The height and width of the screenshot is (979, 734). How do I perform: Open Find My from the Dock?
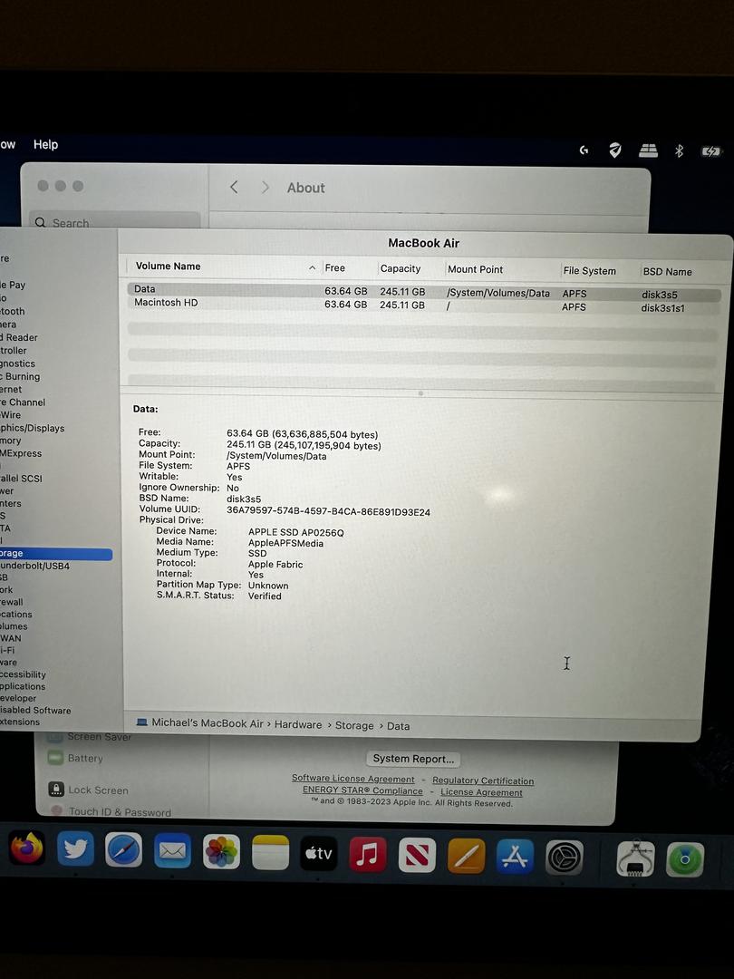pyautogui.click(x=685, y=859)
